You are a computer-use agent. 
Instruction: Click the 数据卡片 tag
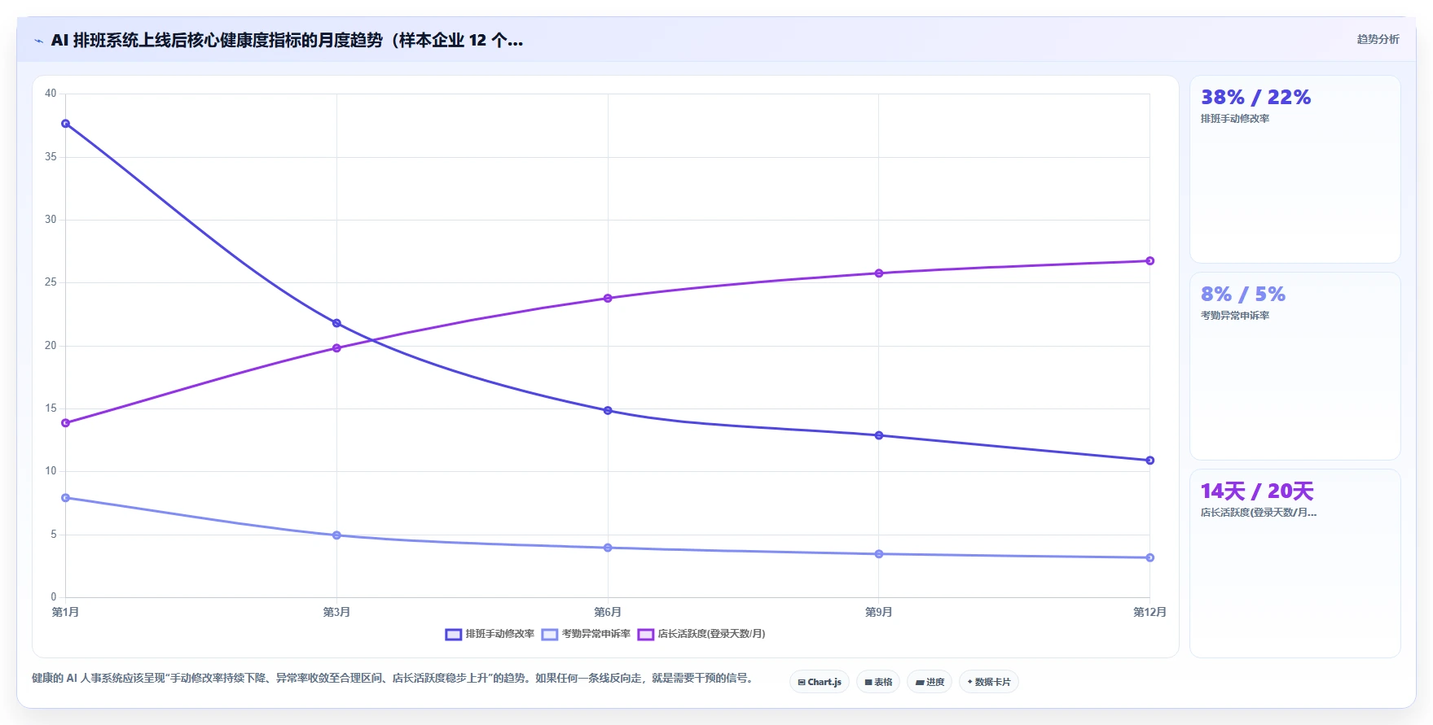tap(989, 682)
